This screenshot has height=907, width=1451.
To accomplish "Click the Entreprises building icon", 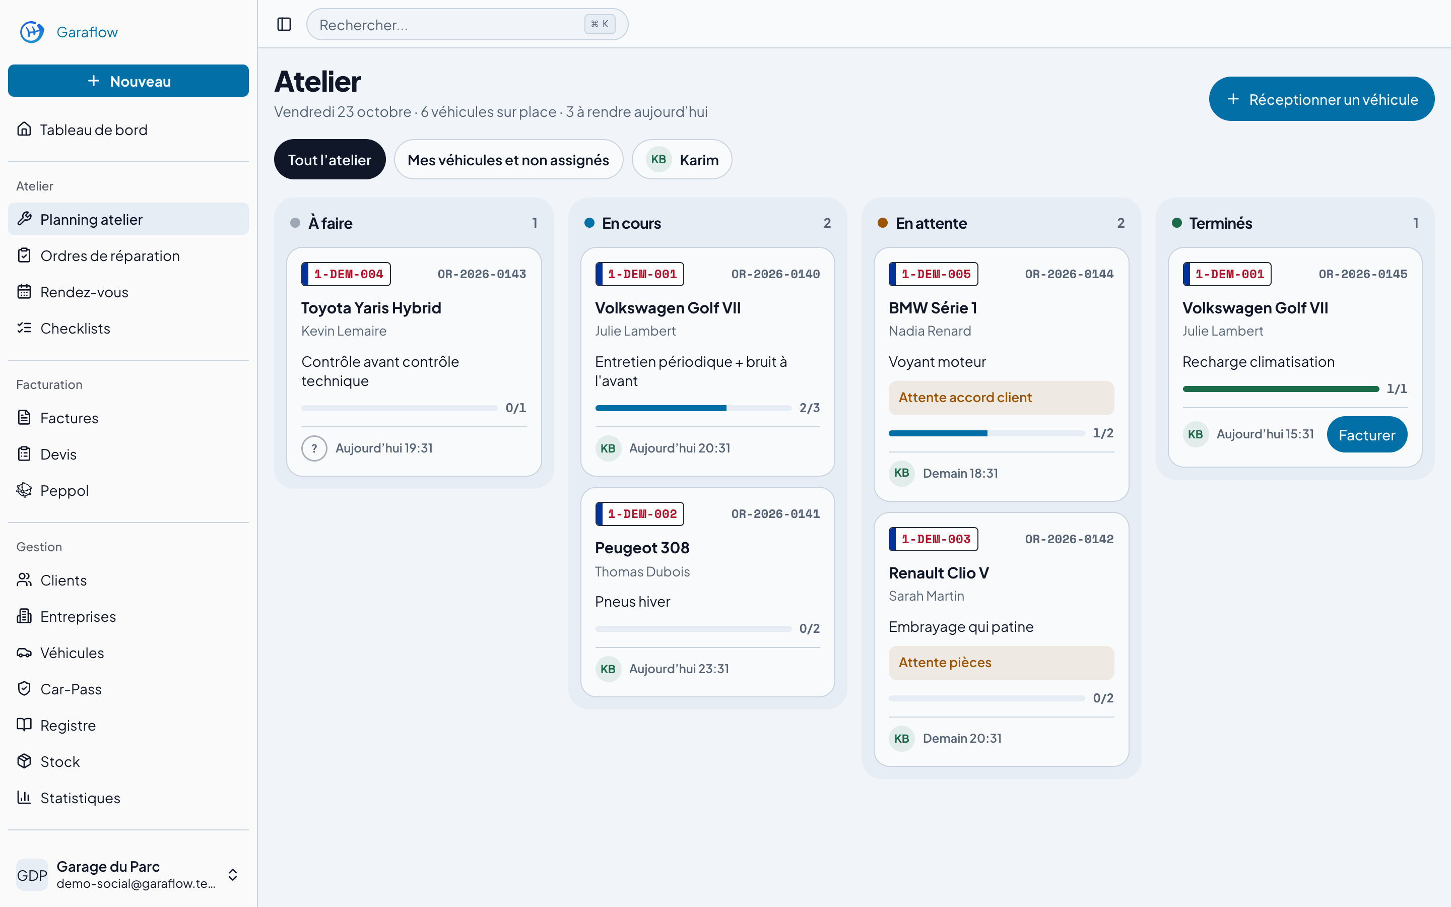I will [24, 616].
